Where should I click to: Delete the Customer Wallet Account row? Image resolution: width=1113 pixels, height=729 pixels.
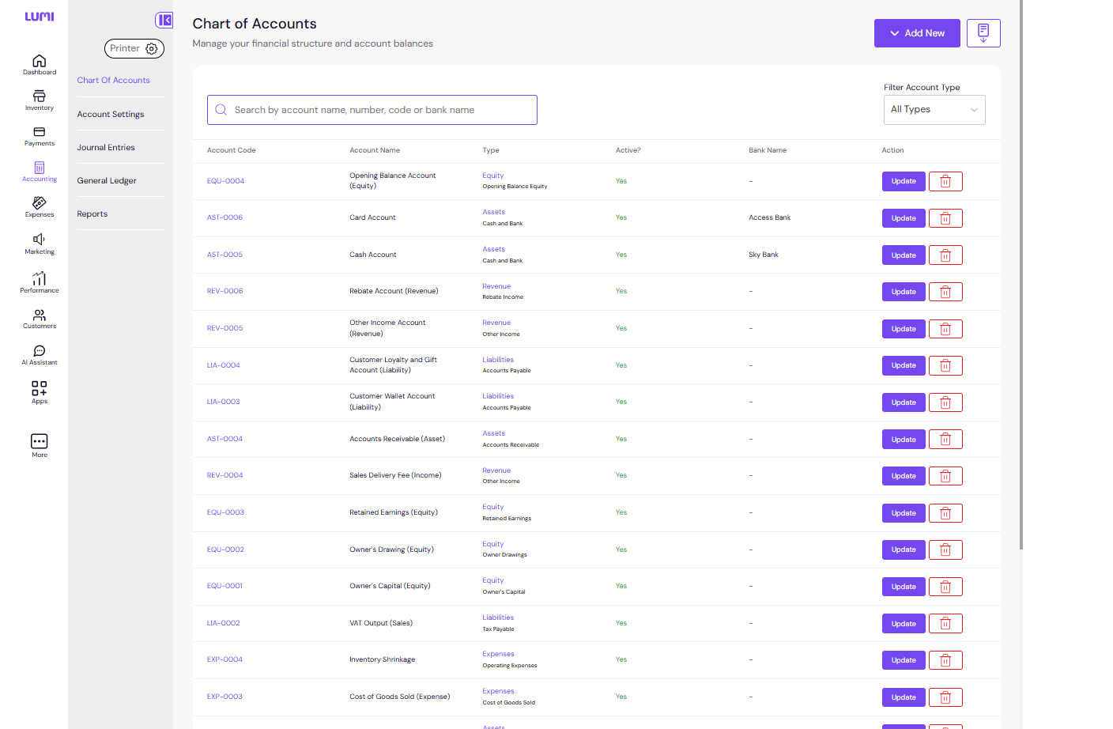[x=945, y=402]
